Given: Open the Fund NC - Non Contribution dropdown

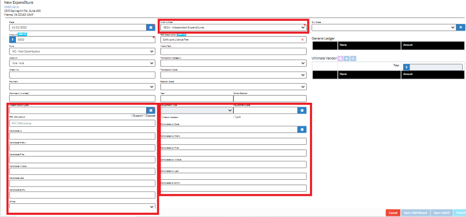Looking at the screenshot, I should point(82,51).
